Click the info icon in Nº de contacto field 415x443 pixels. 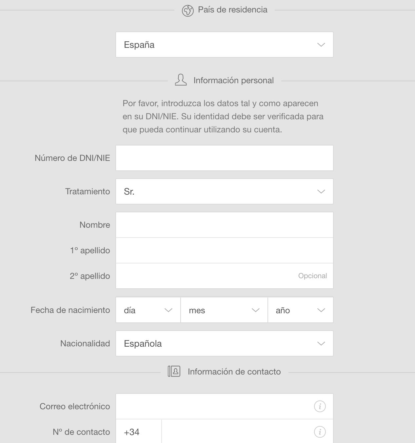(320, 432)
